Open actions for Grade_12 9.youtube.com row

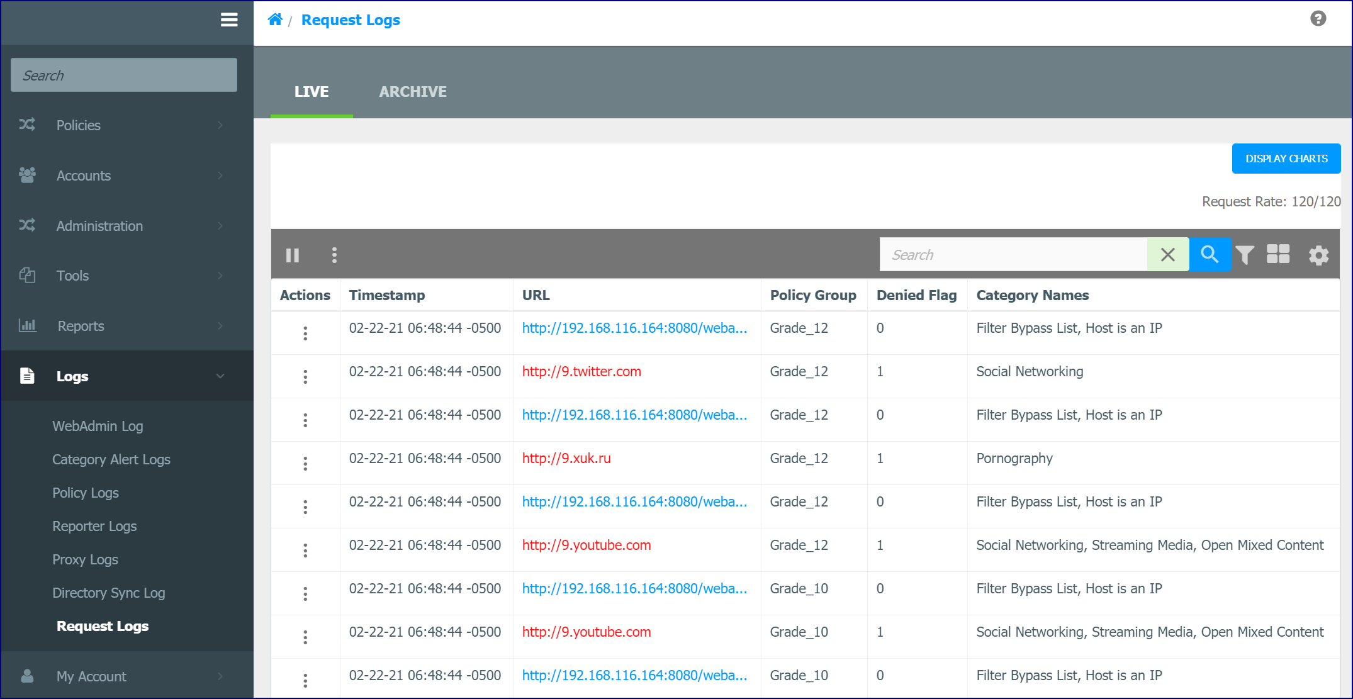[305, 550]
